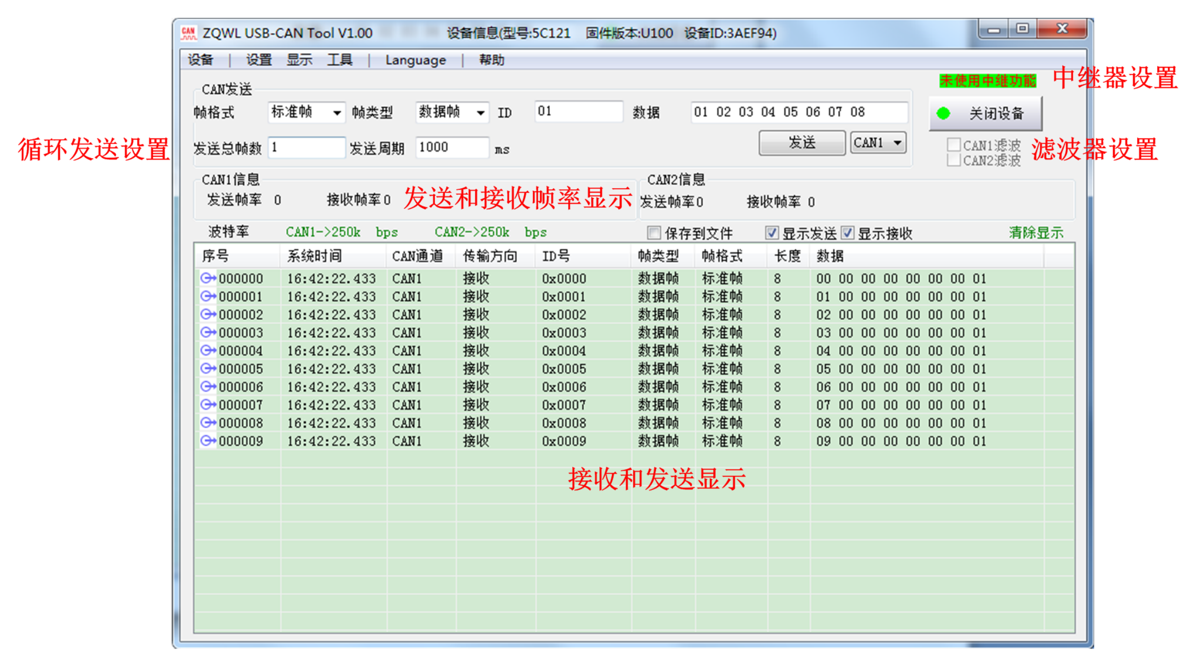Open the 设置 menu

pos(259,60)
